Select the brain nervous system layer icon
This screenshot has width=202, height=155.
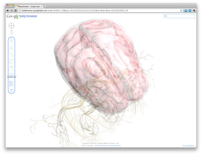tap(11, 74)
